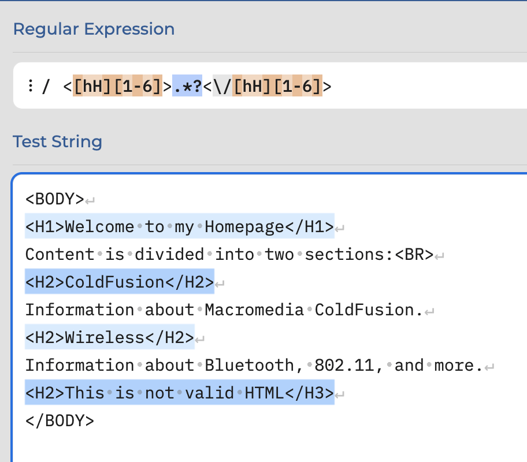Image resolution: width=527 pixels, height=462 pixels.
Task: Click the second [hH] character class
Action: [252, 85]
